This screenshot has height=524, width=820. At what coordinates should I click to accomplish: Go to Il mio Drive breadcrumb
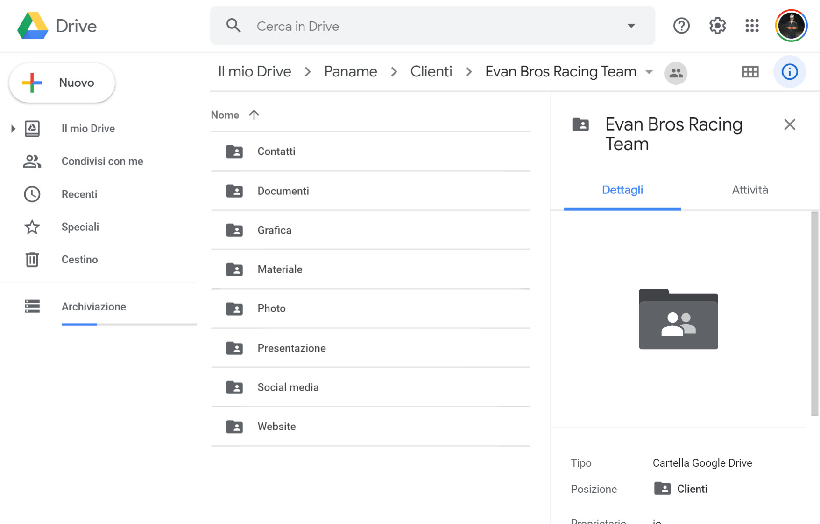tap(254, 72)
